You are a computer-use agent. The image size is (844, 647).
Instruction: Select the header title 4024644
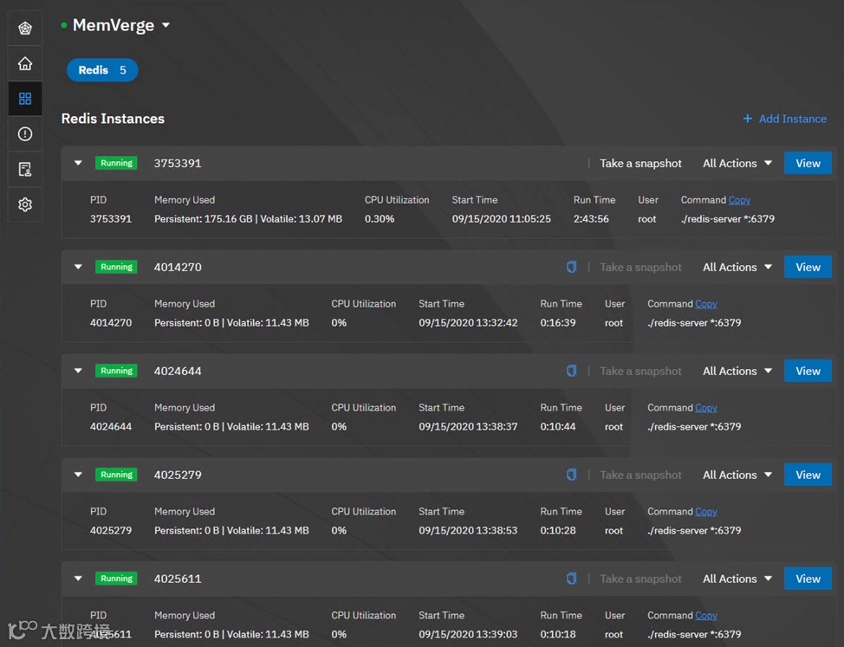click(178, 371)
